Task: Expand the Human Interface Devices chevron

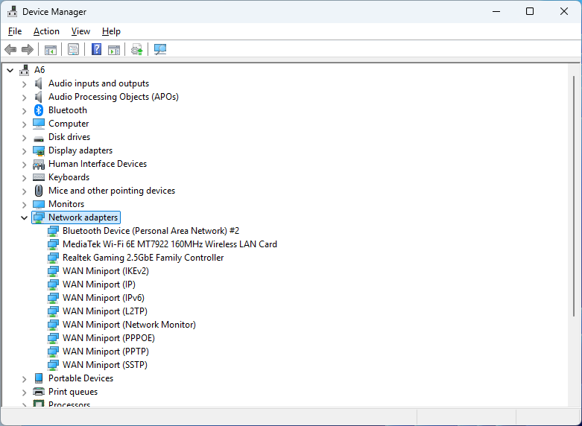Action: tap(24, 165)
